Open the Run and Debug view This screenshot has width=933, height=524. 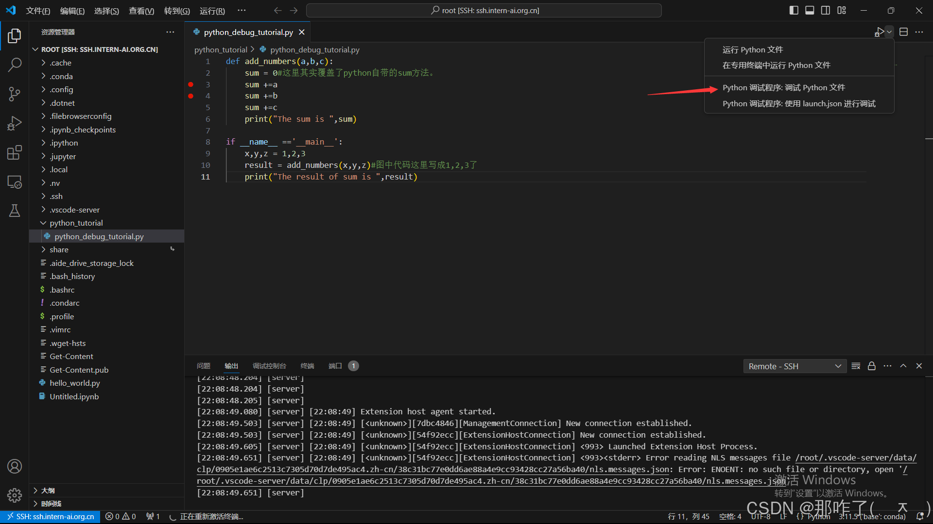[15, 123]
